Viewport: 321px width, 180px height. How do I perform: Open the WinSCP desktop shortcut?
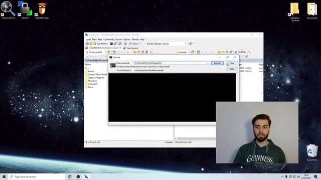click(x=25, y=10)
